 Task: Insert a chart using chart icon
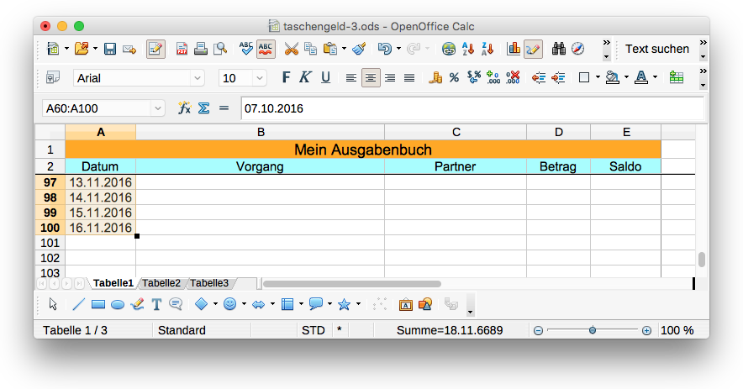click(514, 49)
